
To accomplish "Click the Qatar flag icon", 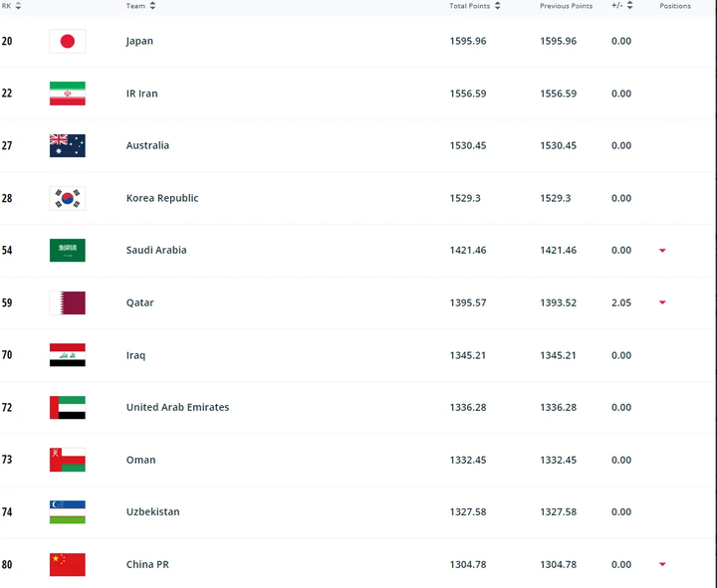I will pos(68,302).
